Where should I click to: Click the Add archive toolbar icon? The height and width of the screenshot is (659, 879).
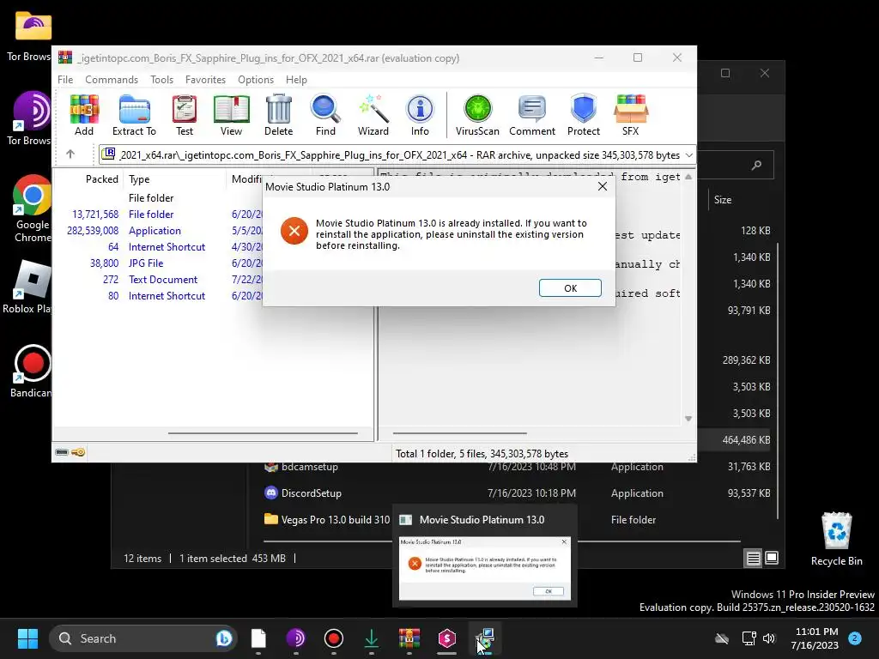[x=84, y=115]
